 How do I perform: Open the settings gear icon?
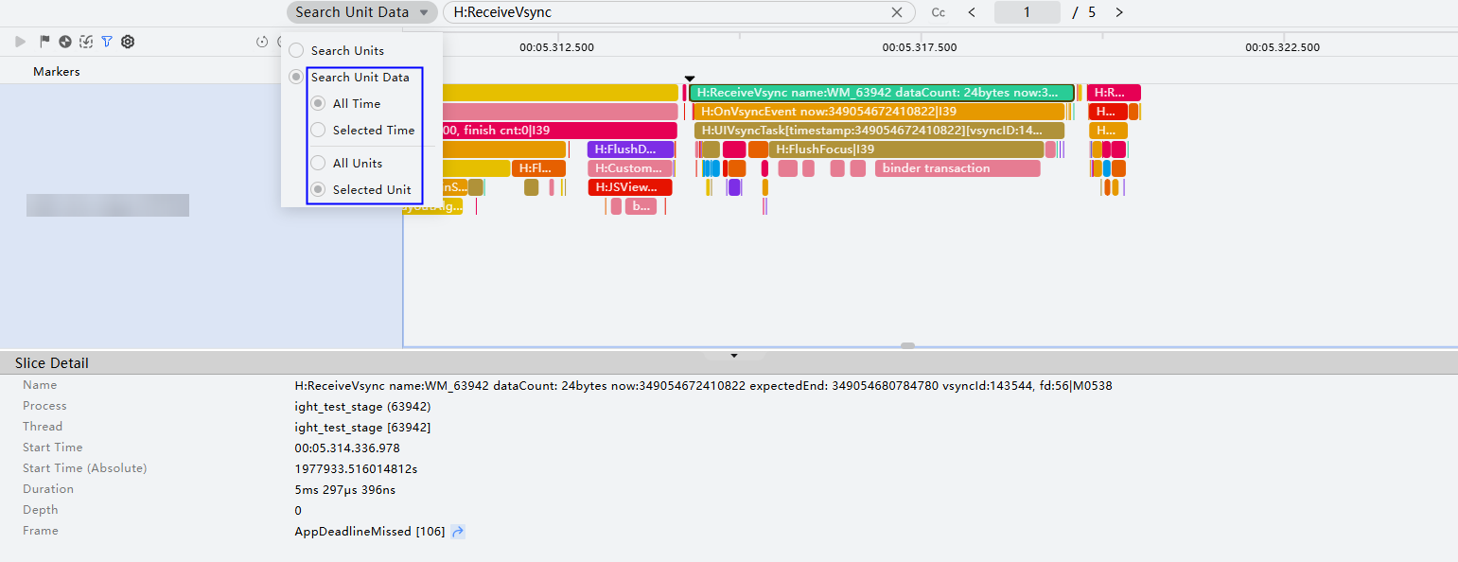point(128,42)
